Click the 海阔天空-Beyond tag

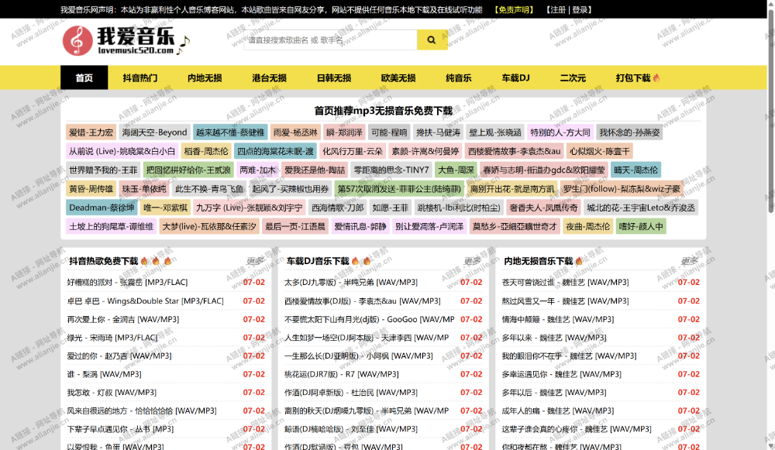[x=155, y=132]
